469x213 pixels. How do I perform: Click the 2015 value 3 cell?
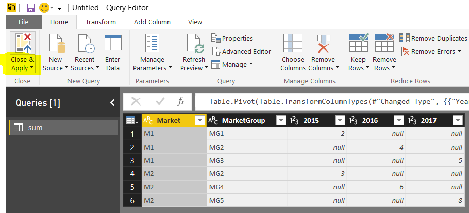(x=317, y=174)
